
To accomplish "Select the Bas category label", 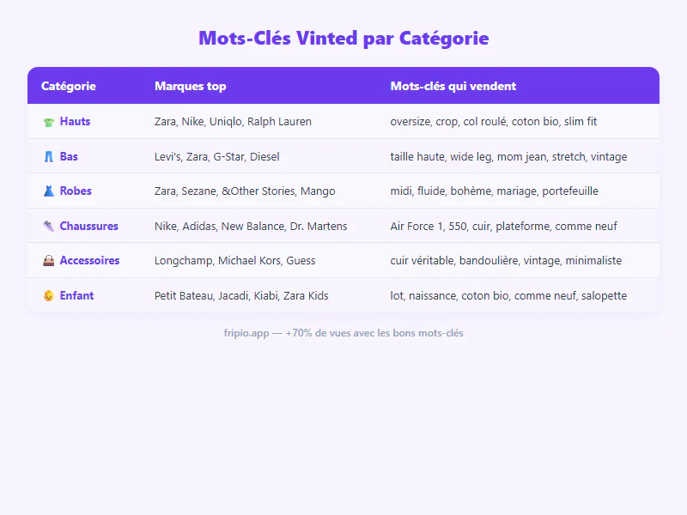I will pyautogui.click(x=69, y=156).
